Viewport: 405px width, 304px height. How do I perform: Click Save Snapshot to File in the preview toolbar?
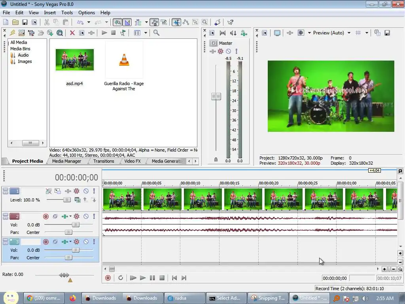pos(387,33)
